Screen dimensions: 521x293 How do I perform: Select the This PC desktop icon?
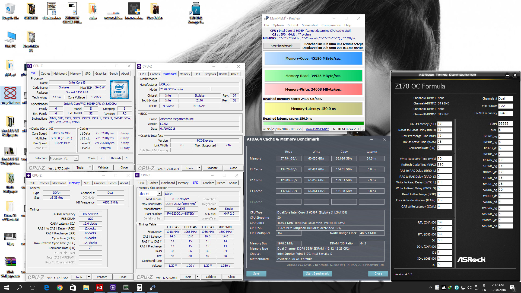coord(10,40)
